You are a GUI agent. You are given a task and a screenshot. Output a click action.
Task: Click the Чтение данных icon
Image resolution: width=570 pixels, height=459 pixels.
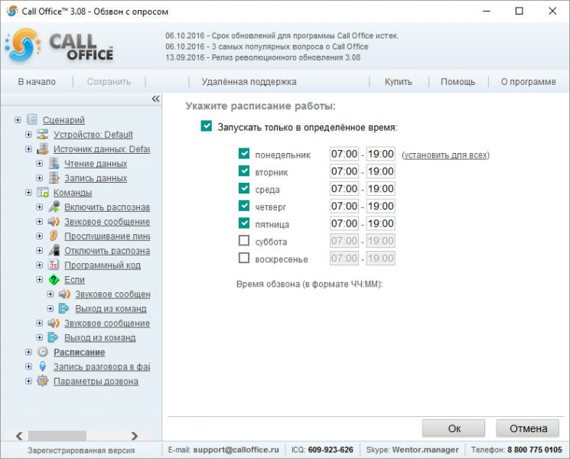54,163
